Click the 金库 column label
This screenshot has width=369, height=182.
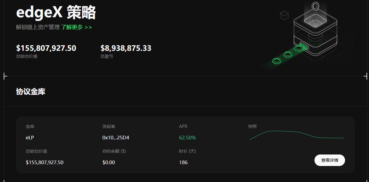[x=30, y=126]
